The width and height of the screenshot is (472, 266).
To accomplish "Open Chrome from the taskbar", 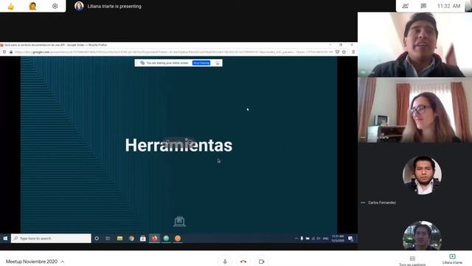I will click(x=131, y=238).
